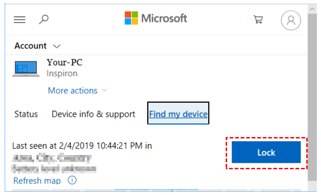The width and height of the screenshot is (321, 195).
Task: Open the More actions dropdown text
Action: (73, 91)
